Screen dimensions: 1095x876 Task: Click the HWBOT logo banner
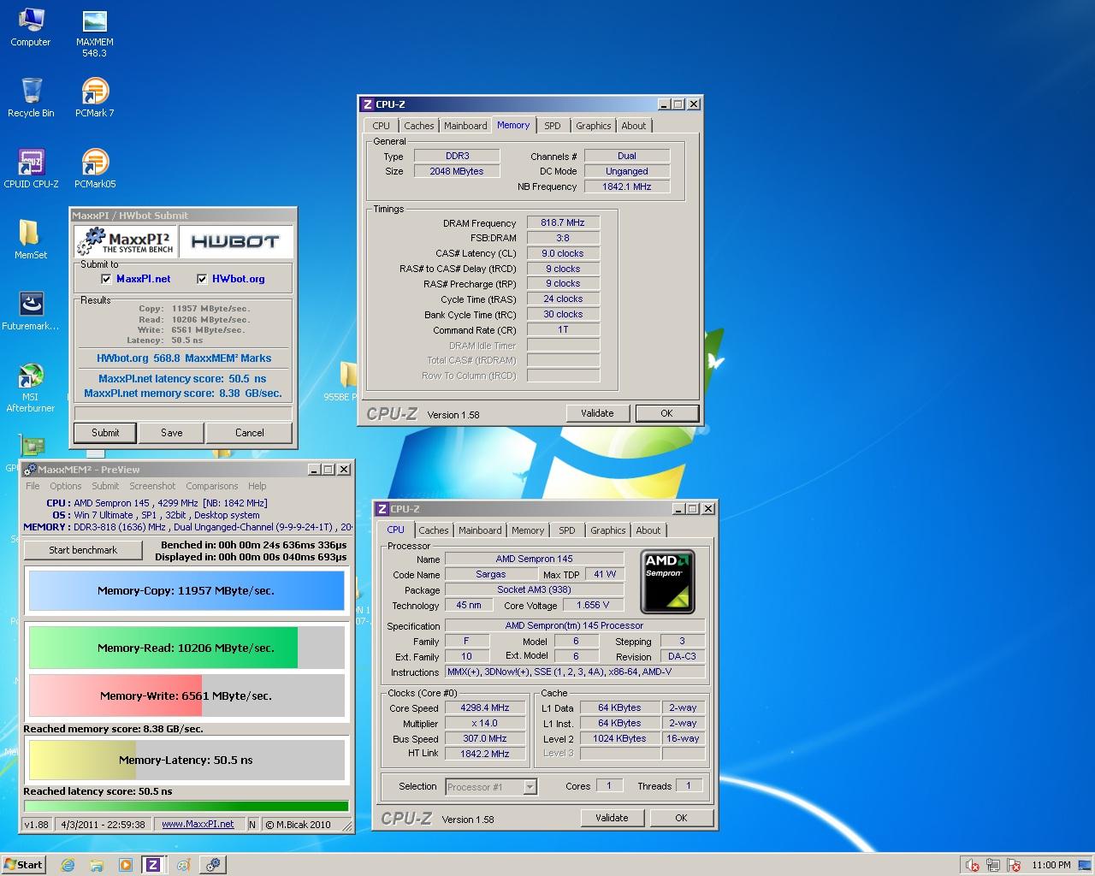pyautogui.click(x=235, y=242)
